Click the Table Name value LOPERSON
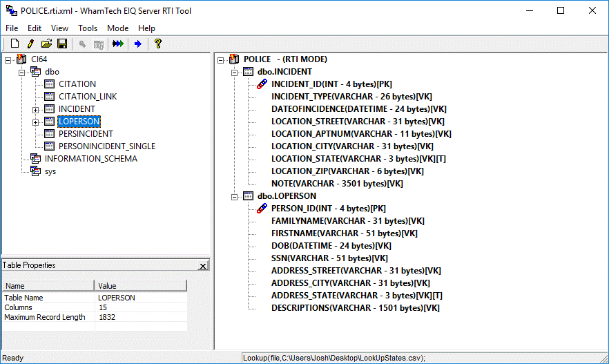 117,298
